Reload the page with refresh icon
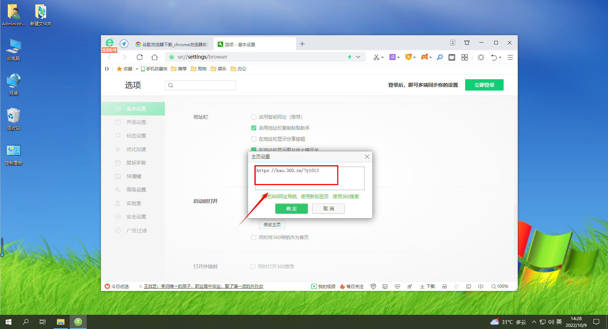The width and height of the screenshot is (608, 329). (140, 57)
